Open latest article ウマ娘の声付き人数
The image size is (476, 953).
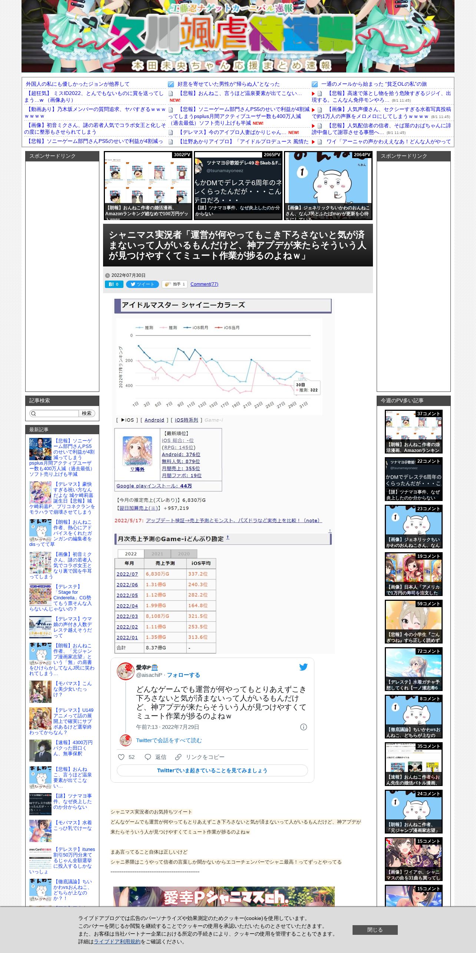pyautogui.click(x=62, y=627)
